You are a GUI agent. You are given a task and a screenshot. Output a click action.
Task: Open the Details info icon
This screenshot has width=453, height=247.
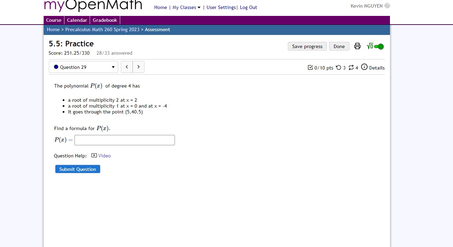tap(364, 67)
